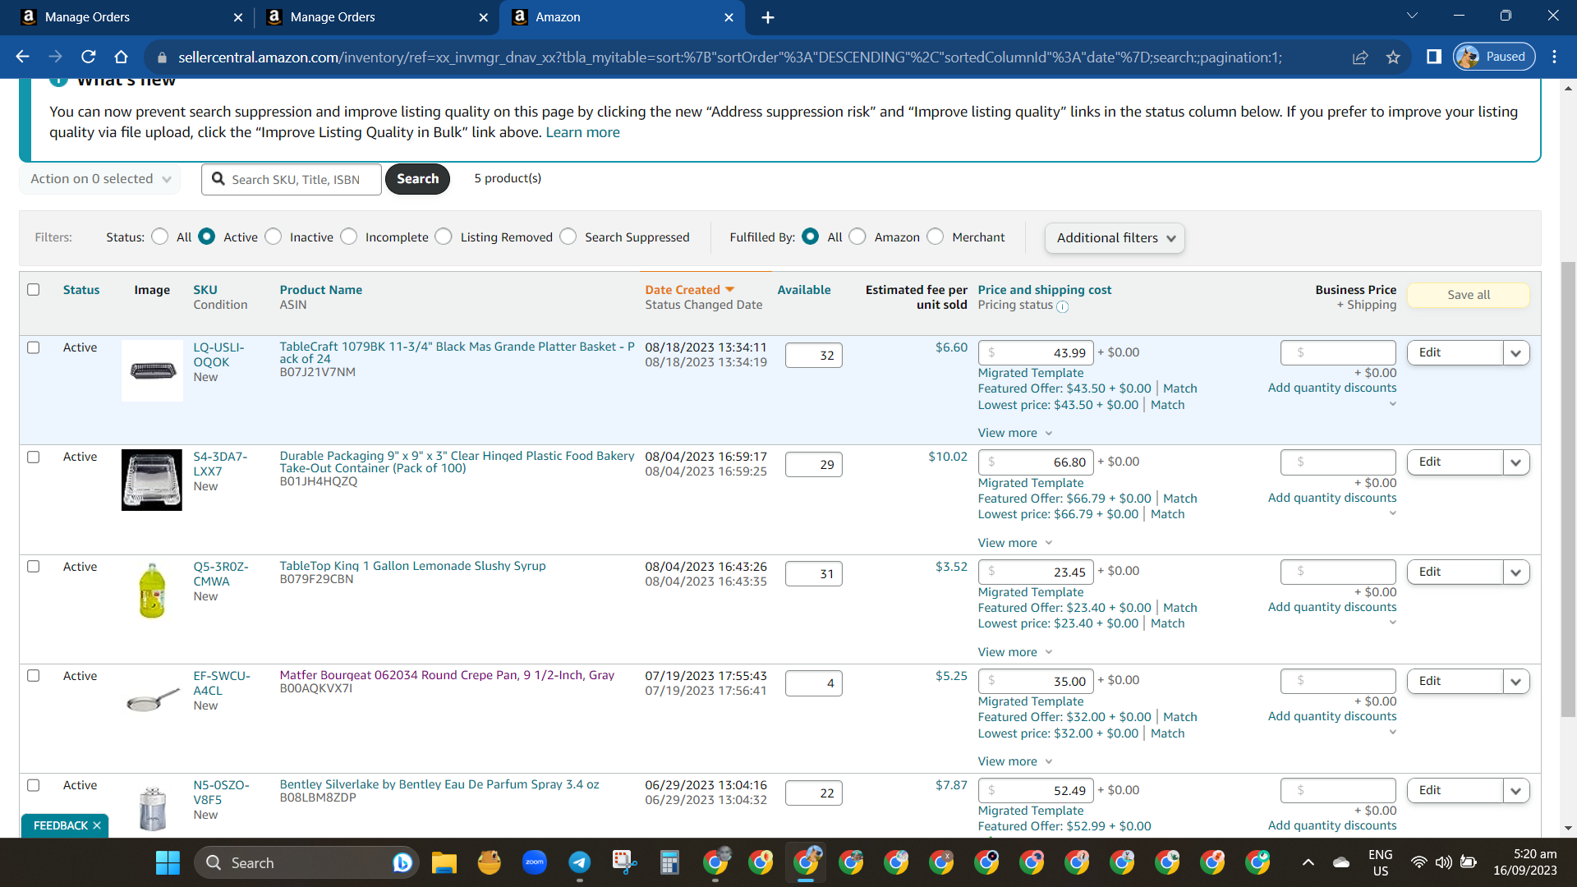This screenshot has height=887, width=1577.
Task: Set Status filter to Inactive
Action: pyautogui.click(x=274, y=237)
